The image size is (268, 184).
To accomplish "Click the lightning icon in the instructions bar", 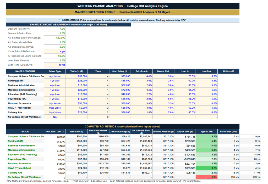I will click(x=60, y=20).
